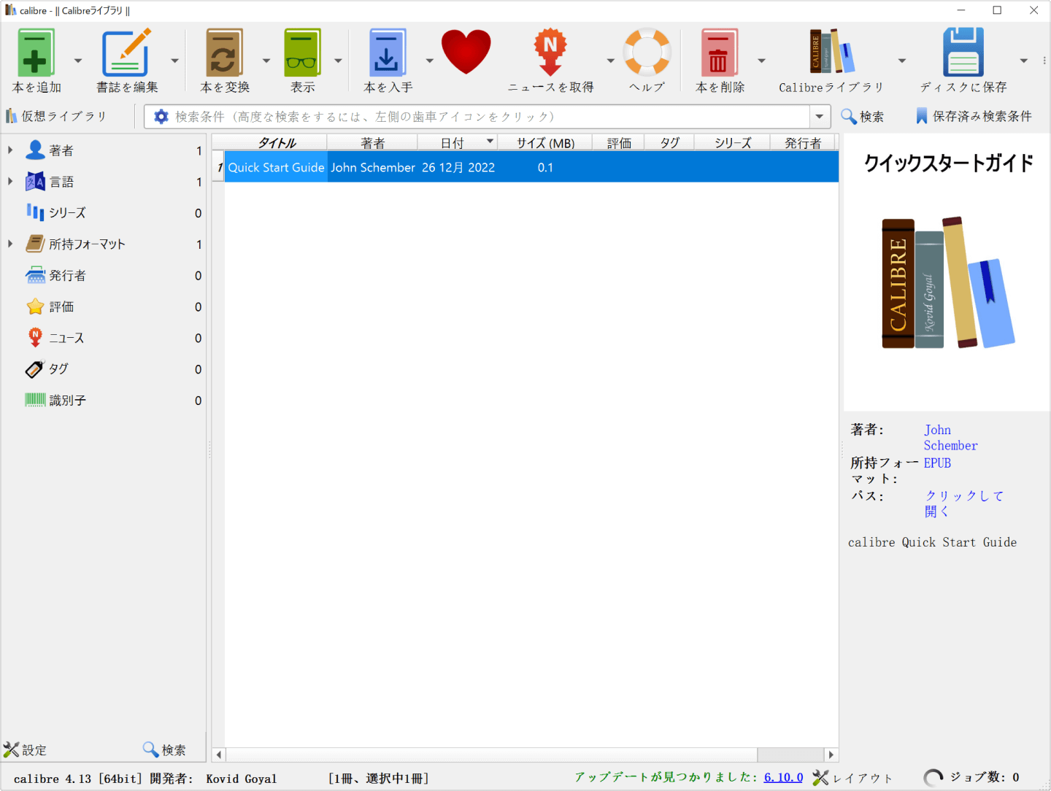Click the 検索 button next to search bar
The height and width of the screenshot is (791, 1051).
click(x=862, y=117)
